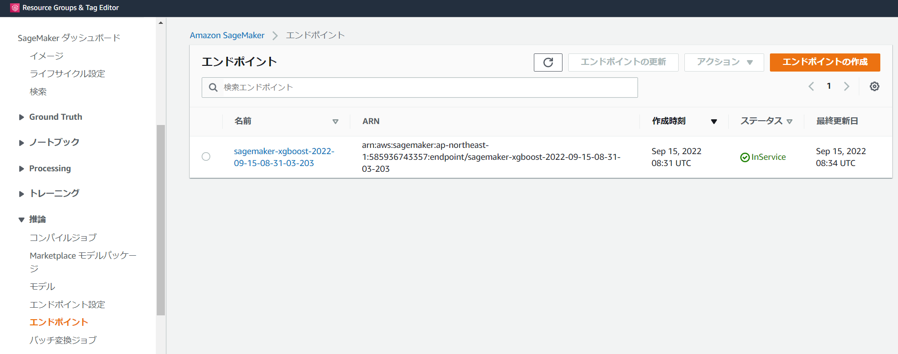898x354 pixels.
Task: Click the エンドポイント panel heading
Action: point(239,62)
